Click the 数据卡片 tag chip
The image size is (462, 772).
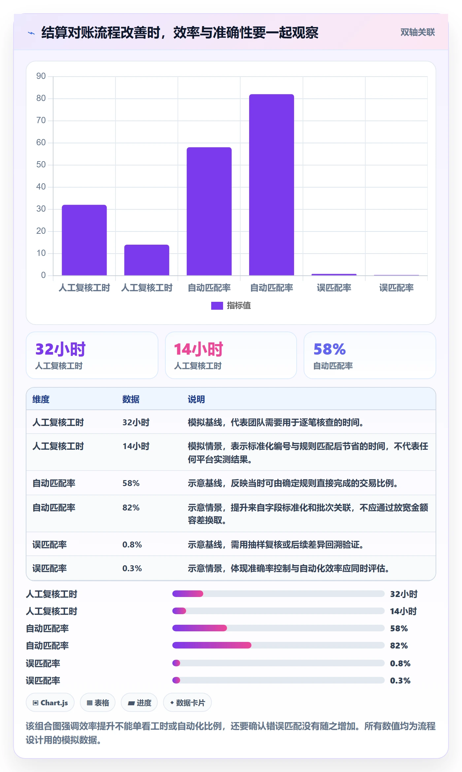pyautogui.click(x=187, y=703)
